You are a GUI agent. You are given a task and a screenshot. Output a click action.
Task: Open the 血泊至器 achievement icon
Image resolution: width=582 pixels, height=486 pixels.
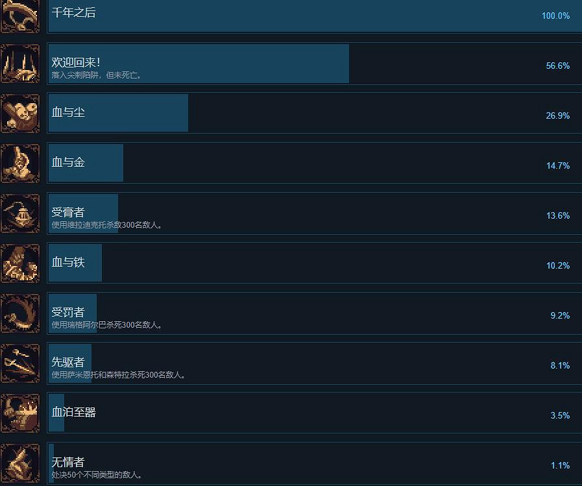[x=20, y=413]
